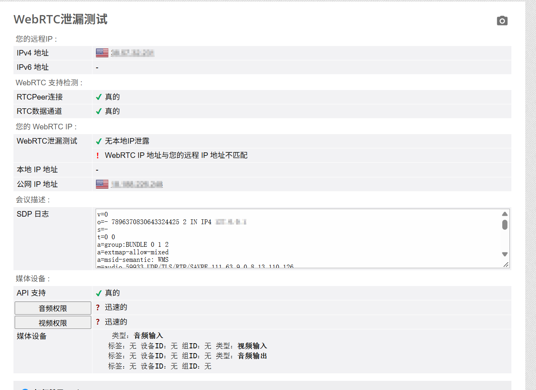Click the checkmark beside 无本地IP泄露
Screen dimensions: 536x390
99,141
